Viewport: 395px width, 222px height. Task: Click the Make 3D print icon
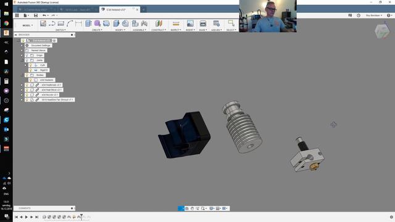point(203,23)
